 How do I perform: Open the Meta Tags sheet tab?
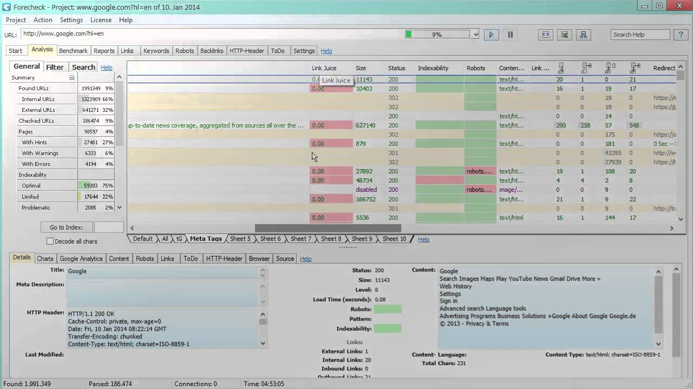(206, 239)
